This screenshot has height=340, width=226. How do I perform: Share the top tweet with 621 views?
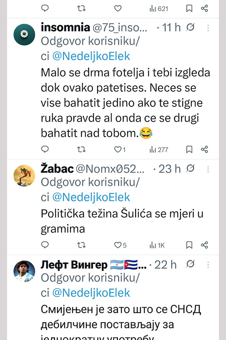(205, 8)
